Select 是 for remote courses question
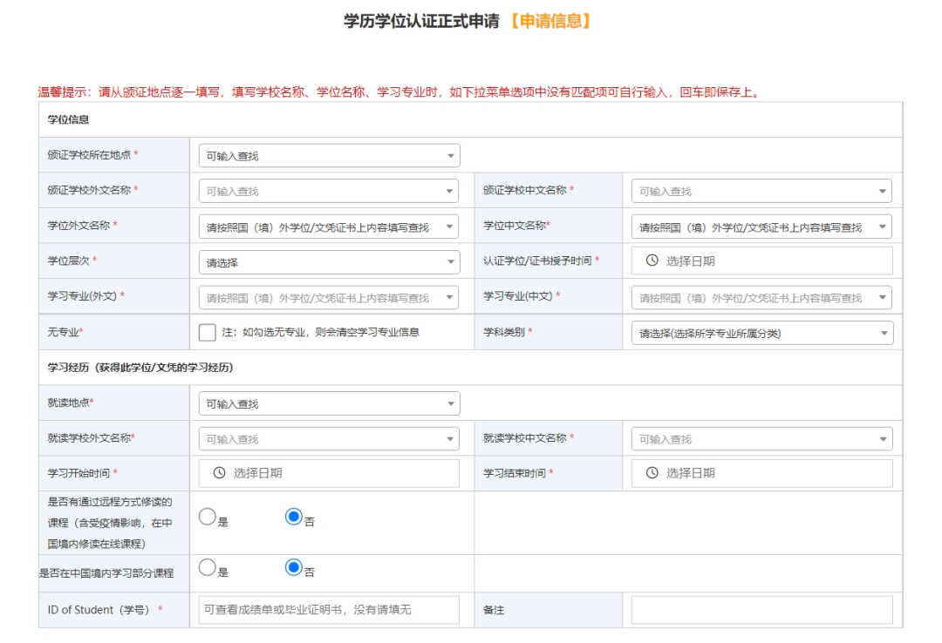This screenshot has height=643, width=942. [208, 517]
